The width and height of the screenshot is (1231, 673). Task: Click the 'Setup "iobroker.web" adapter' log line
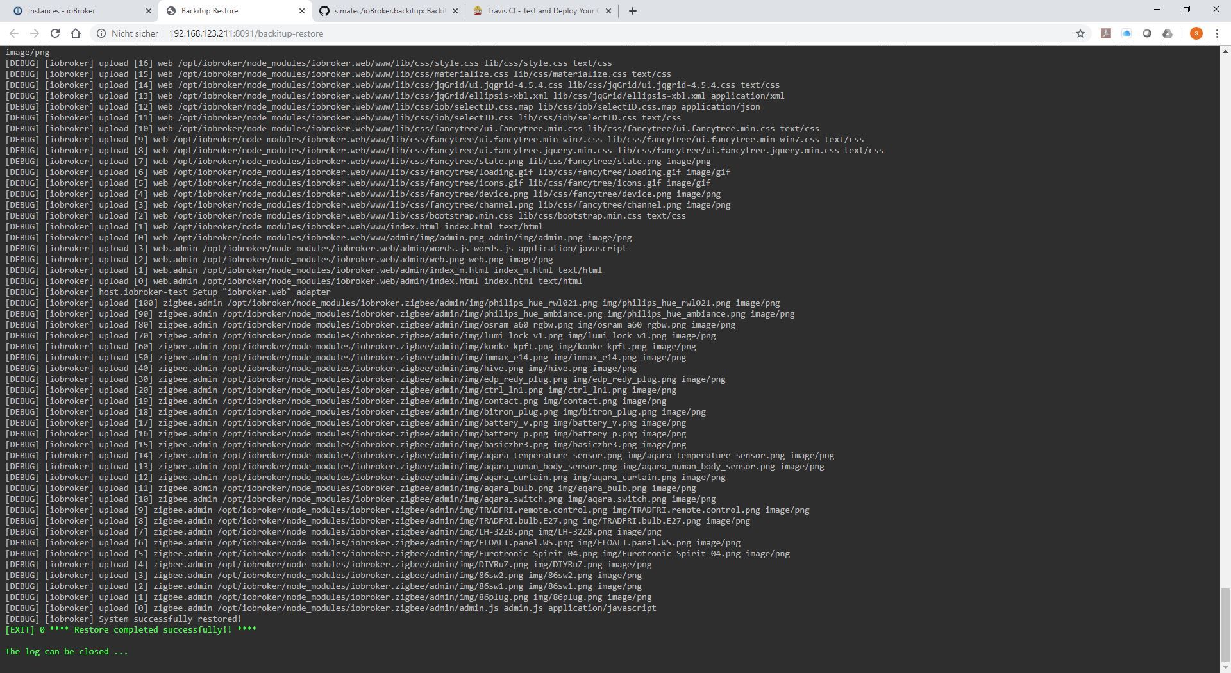[168, 292]
